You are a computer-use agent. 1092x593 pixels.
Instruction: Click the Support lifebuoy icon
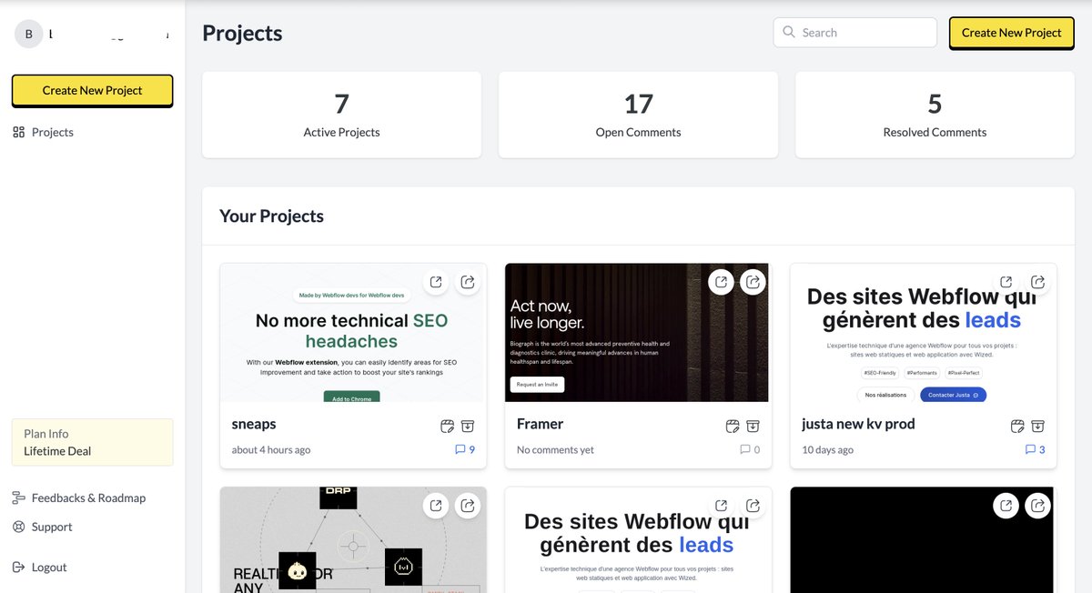(x=18, y=527)
